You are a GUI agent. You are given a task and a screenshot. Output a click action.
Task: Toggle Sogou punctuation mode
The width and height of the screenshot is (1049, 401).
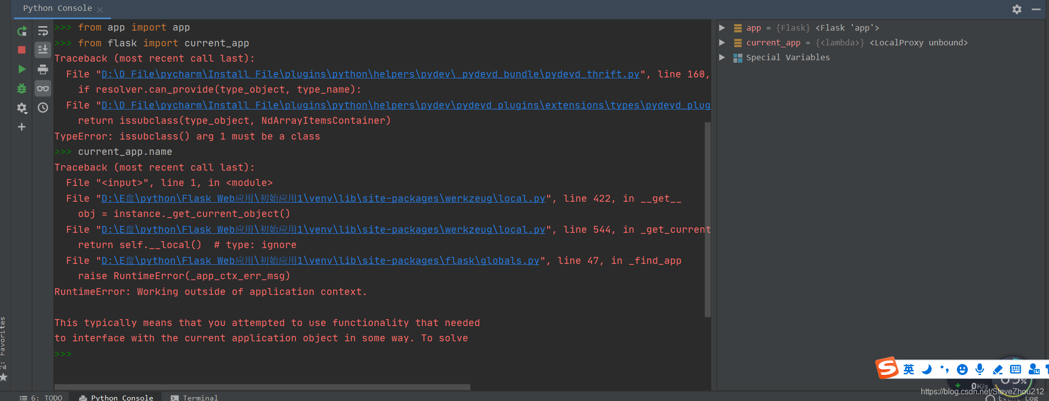(944, 369)
